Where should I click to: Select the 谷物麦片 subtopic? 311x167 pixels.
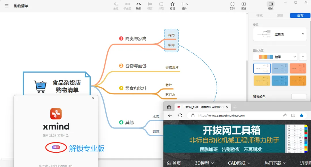[172, 67]
